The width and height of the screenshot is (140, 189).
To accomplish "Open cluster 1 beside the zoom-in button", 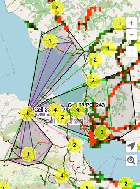I will click(120, 23).
